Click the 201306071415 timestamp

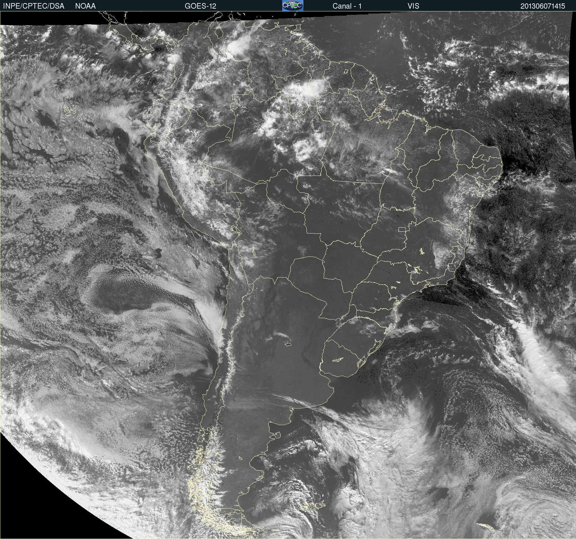[543, 6]
